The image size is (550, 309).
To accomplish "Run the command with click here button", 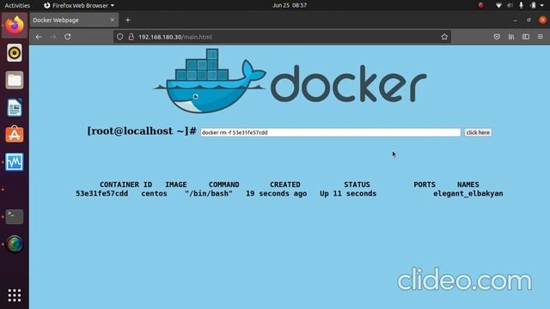I will click(x=478, y=132).
